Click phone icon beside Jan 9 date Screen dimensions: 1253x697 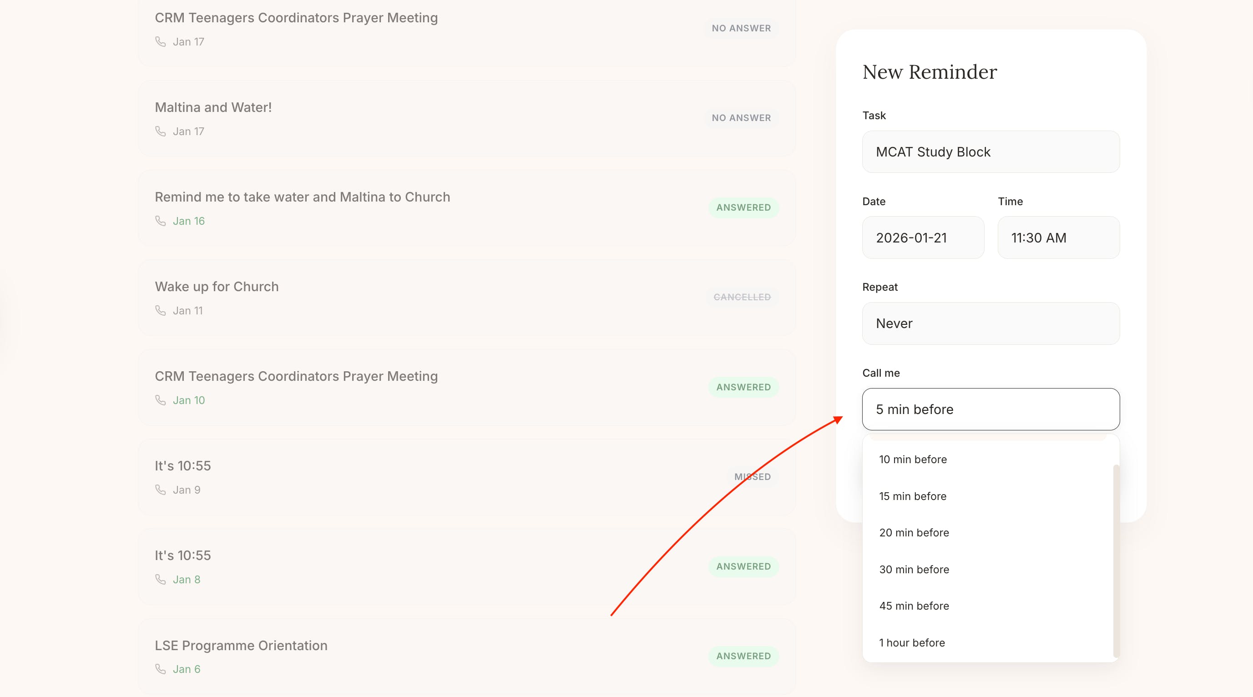160,490
